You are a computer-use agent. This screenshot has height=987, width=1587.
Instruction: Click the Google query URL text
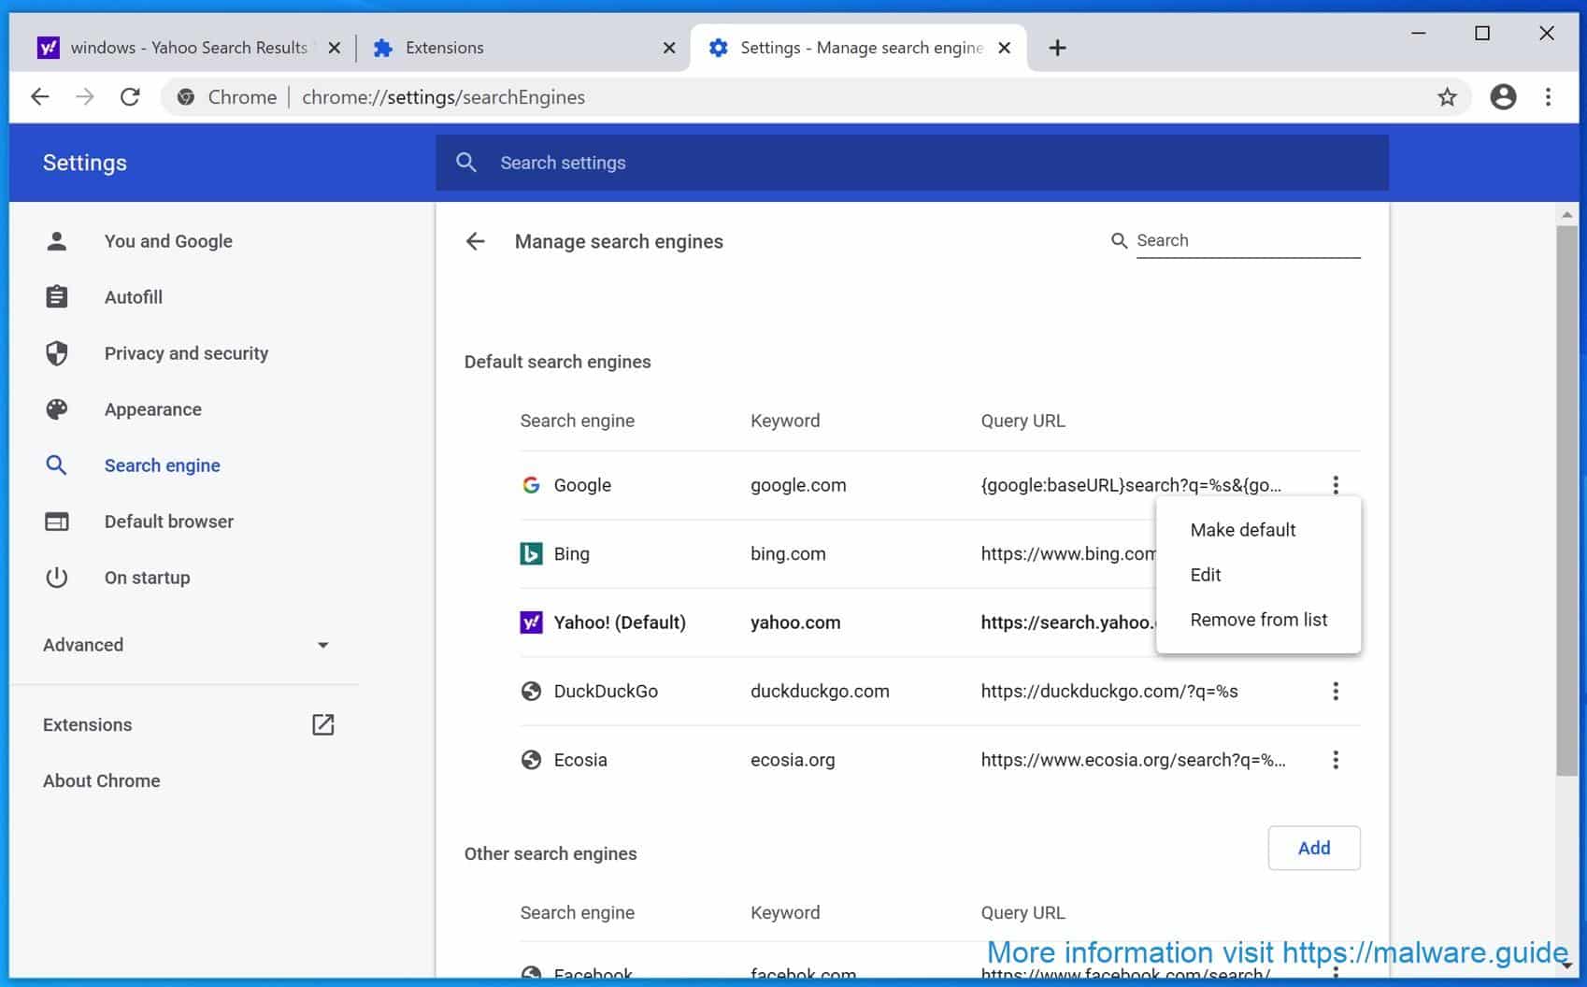click(x=1131, y=485)
